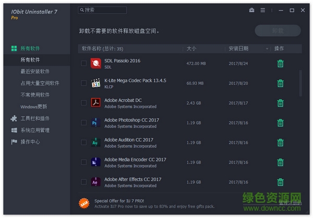The width and height of the screenshot is (313, 218).
Task: Select the Adobe After Effects CC 2017 name
Action: coord(133,179)
